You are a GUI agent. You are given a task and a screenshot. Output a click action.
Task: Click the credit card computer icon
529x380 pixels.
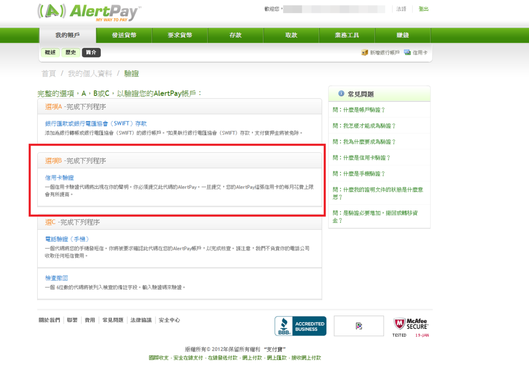tap(407, 52)
